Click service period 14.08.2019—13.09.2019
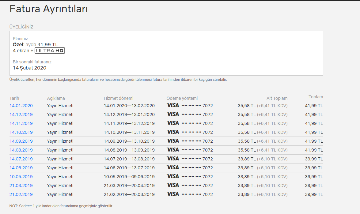 point(129,150)
